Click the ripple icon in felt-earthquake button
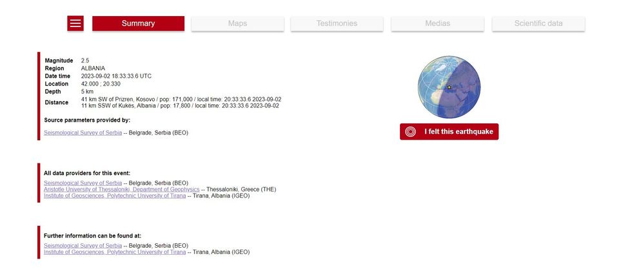The width and height of the screenshot is (632, 276). point(410,132)
